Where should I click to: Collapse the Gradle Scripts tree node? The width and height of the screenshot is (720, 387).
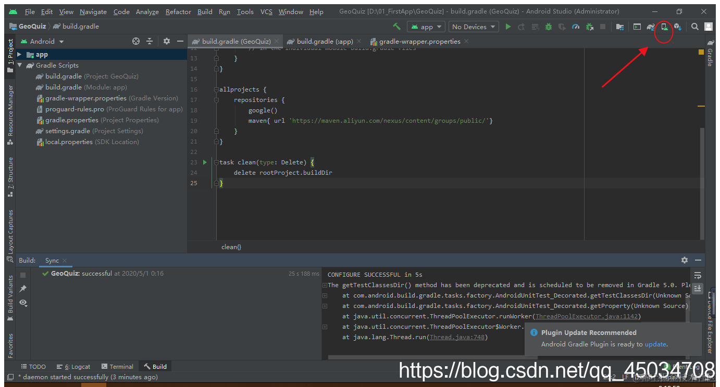tap(19, 66)
